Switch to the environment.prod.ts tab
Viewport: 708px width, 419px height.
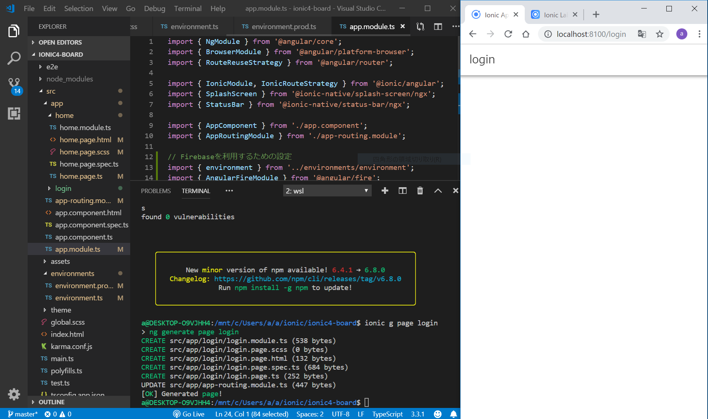(283, 27)
